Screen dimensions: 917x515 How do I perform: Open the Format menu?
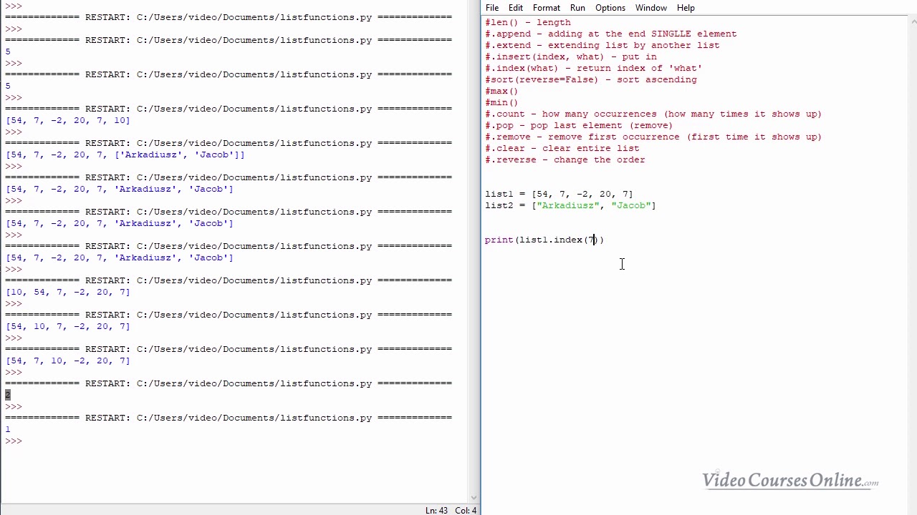click(x=547, y=7)
